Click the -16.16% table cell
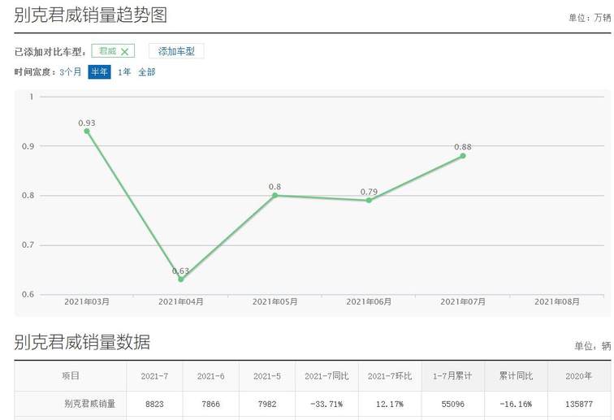 pos(516,404)
